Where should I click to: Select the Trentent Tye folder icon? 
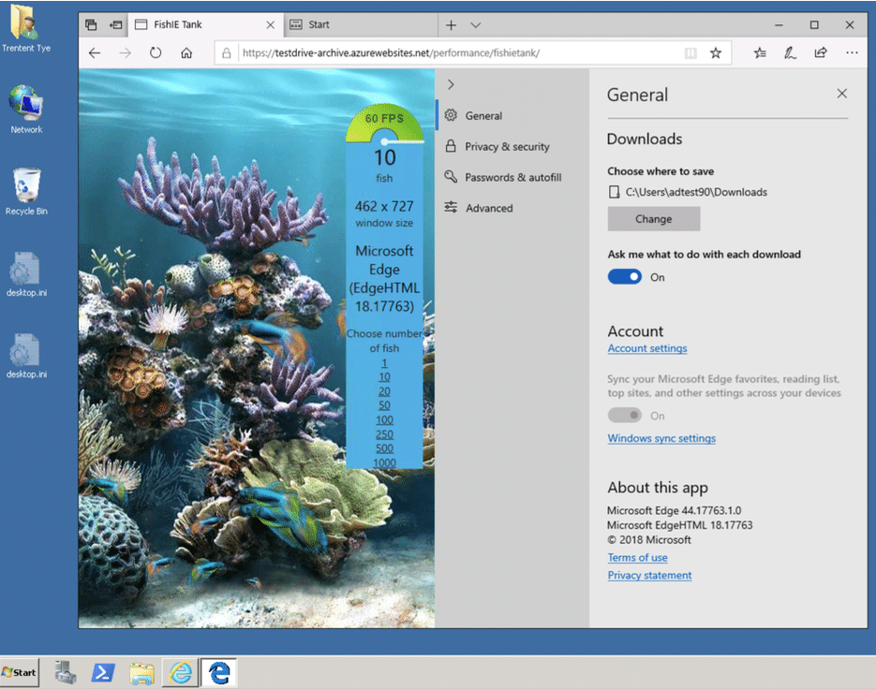(x=25, y=28)
